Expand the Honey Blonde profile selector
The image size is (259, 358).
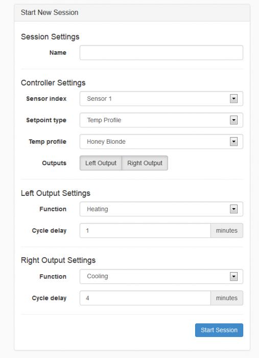pyautogui.click(x=161, y=142)
